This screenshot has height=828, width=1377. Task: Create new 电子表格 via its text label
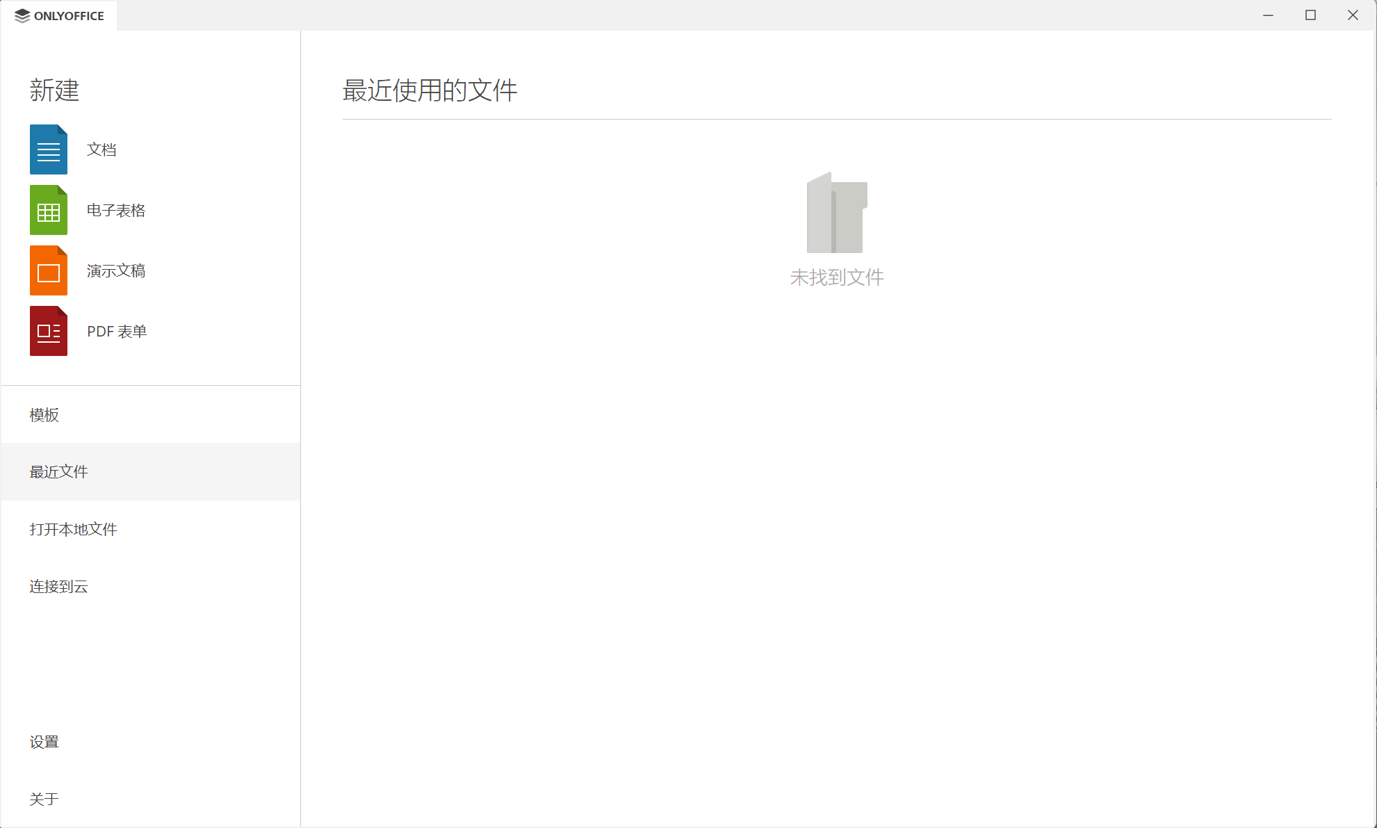click(x=116, y=210)
